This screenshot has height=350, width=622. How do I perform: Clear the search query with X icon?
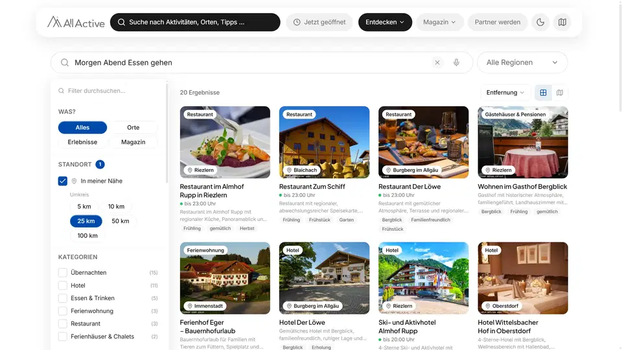[x=437, y=62]
